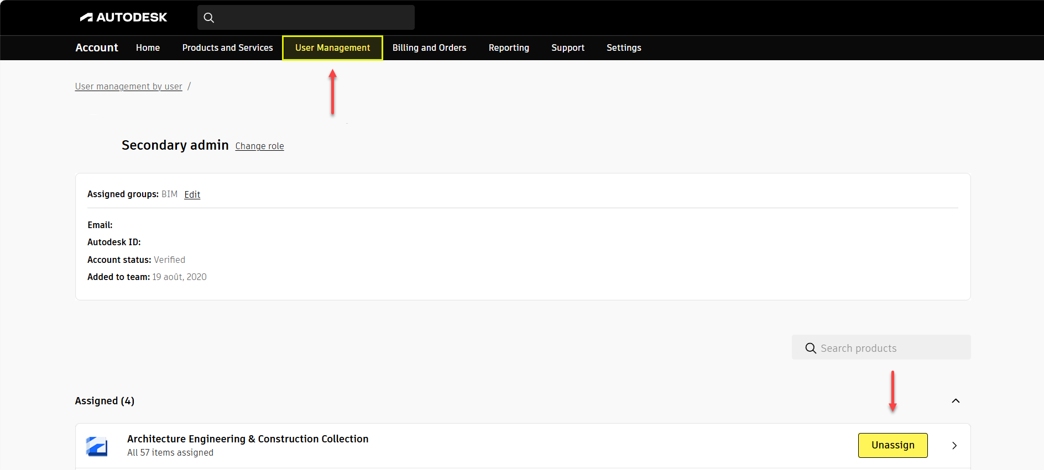
Task: Collapse the Assigned (4) section
Action: [956, 401]
